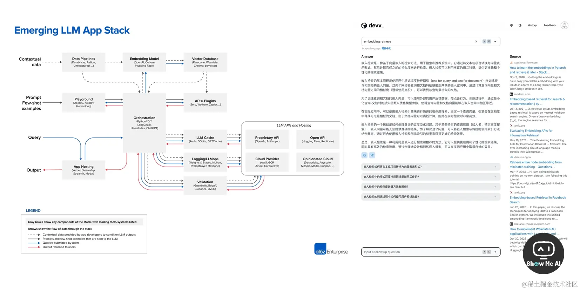Click the 'LLM APIs and Hosting' group title
The width and height of the screenshot is (580, 290).
pos(294,125)
